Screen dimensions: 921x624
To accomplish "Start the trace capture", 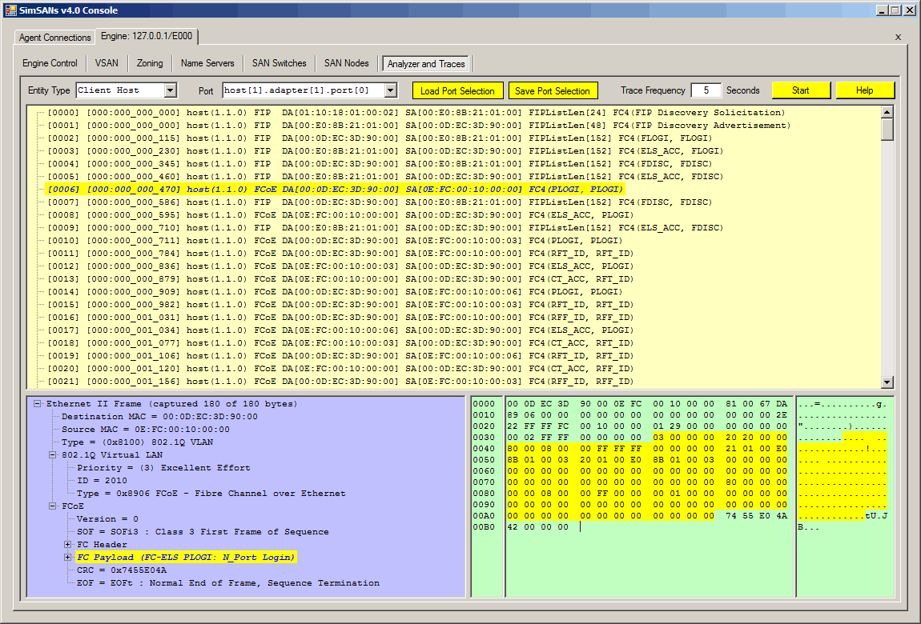I will (x=801, y=90).
